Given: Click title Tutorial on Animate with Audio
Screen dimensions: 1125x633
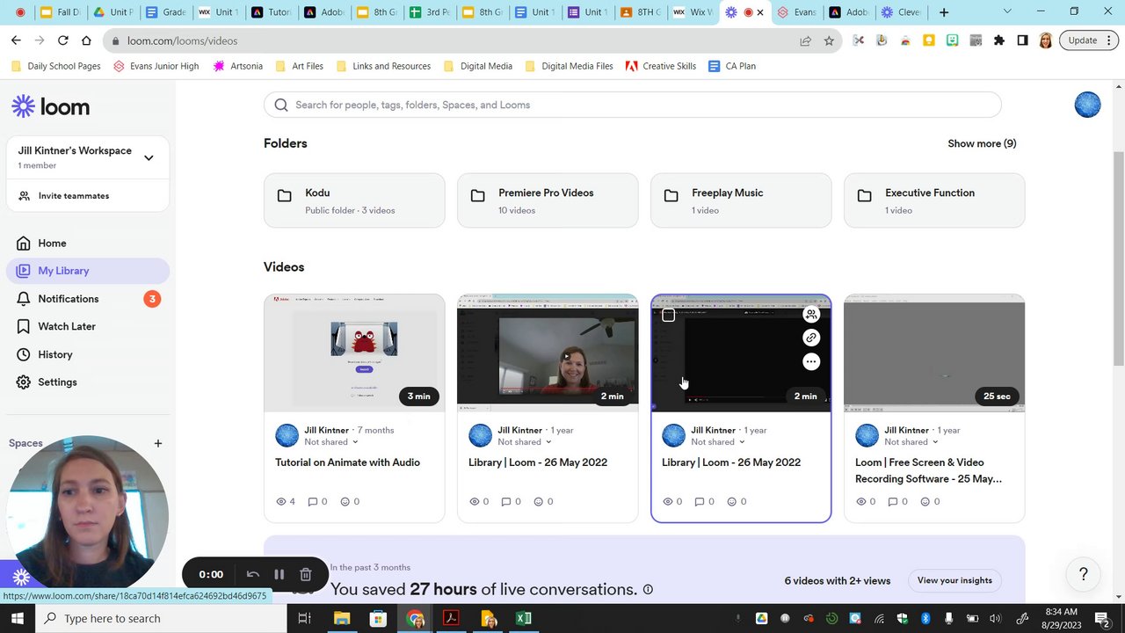Looking at the screenshot, I should click(x=347, y=462).
